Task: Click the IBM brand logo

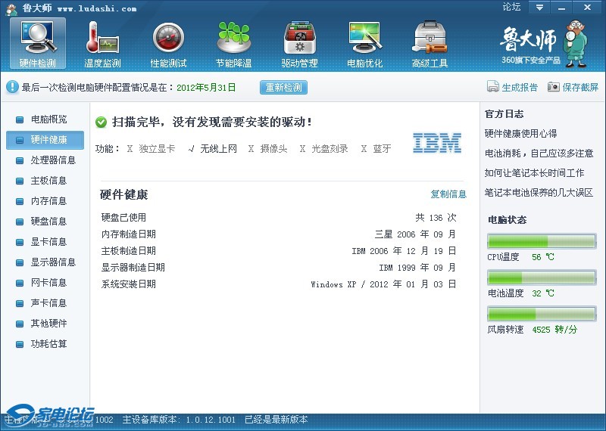Action: tap(437, 143)
